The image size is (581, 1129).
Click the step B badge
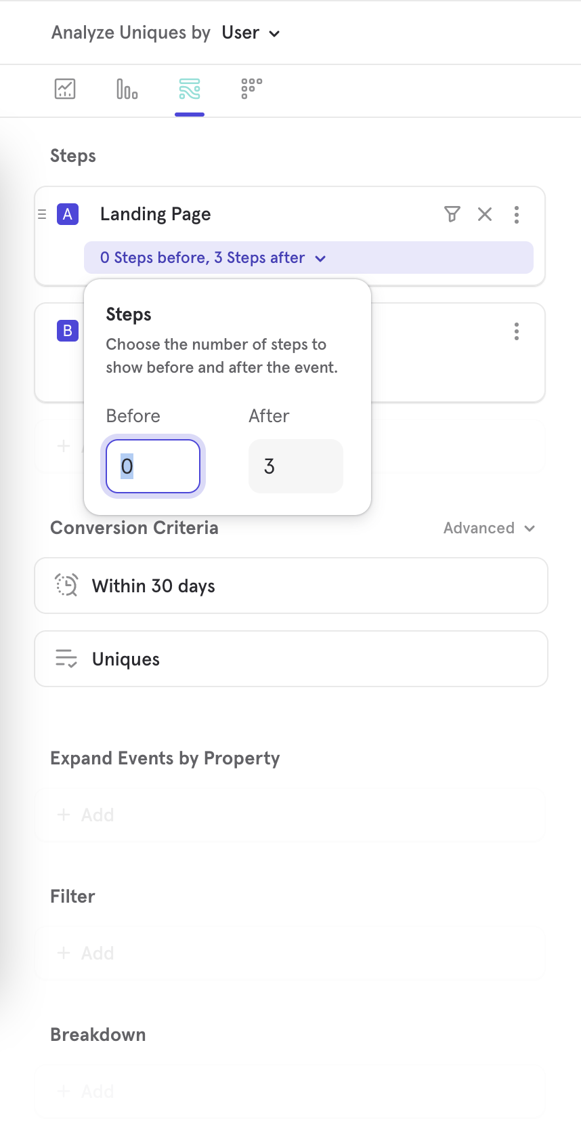[x=68, y=331]
